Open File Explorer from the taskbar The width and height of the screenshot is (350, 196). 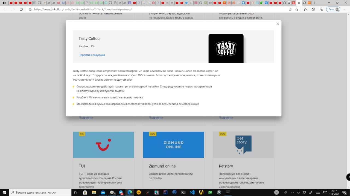(94, 192)
